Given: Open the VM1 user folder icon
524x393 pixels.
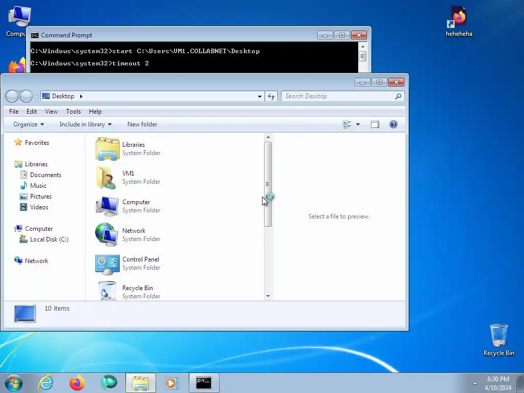Looking at the screenshot, I should coord(107,178).
